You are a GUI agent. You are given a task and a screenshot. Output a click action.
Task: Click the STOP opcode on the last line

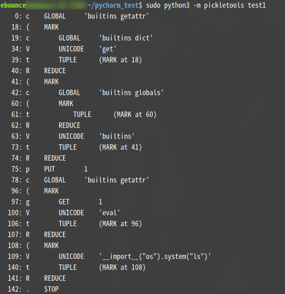point(51,289)
